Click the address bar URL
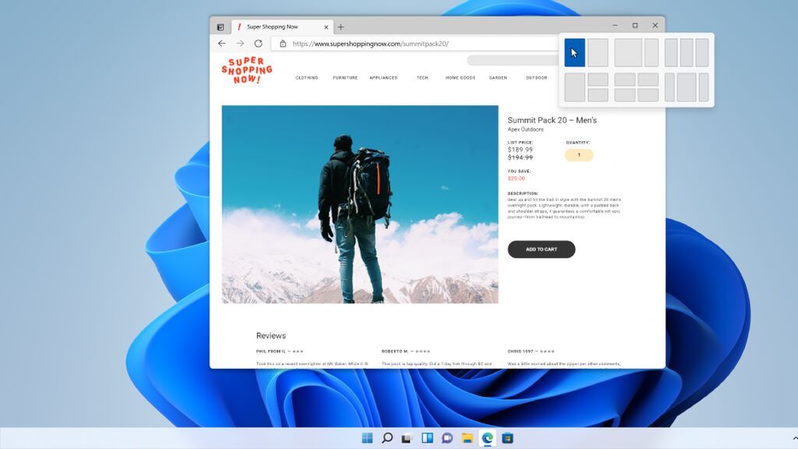The height and width of the screenshot is (449, 798). click(x=370, y=44)
